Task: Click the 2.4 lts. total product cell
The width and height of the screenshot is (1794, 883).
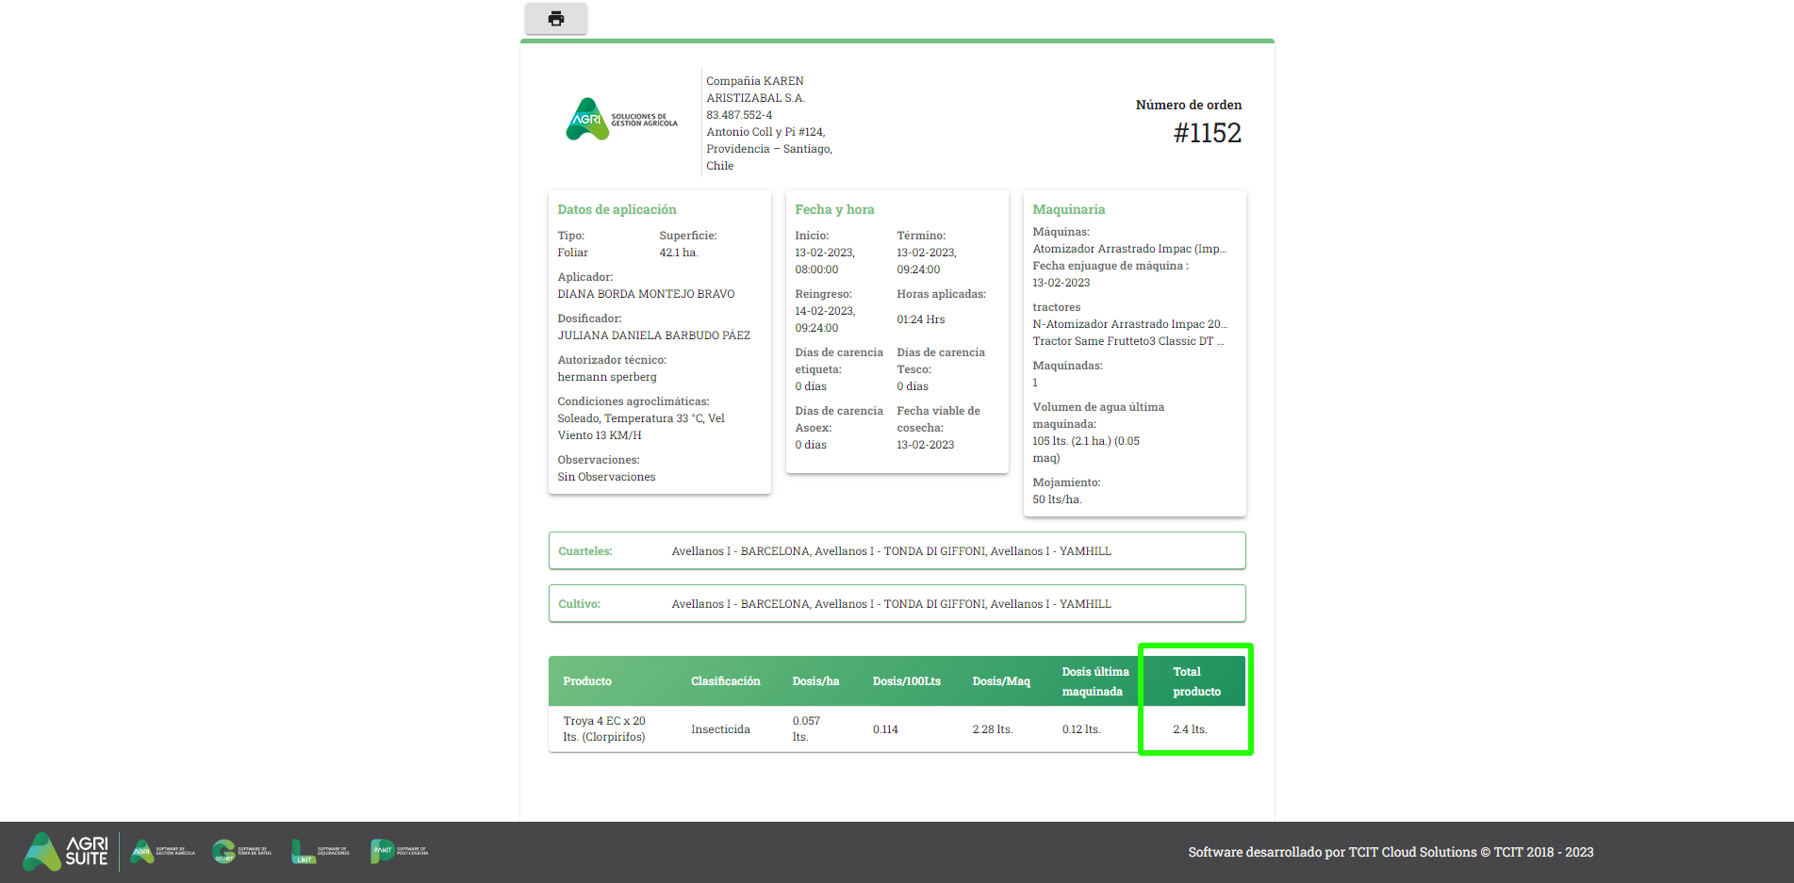Action: [x=1190, y=729]
